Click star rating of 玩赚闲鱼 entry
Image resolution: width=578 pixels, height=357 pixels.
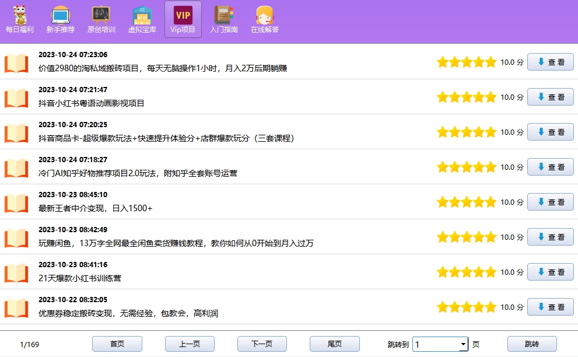pyautogui.click(x=466, y=237)
